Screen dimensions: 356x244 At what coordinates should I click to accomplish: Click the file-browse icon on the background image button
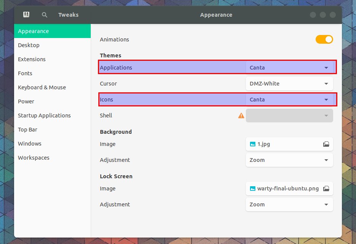click(x=326, y=144)
